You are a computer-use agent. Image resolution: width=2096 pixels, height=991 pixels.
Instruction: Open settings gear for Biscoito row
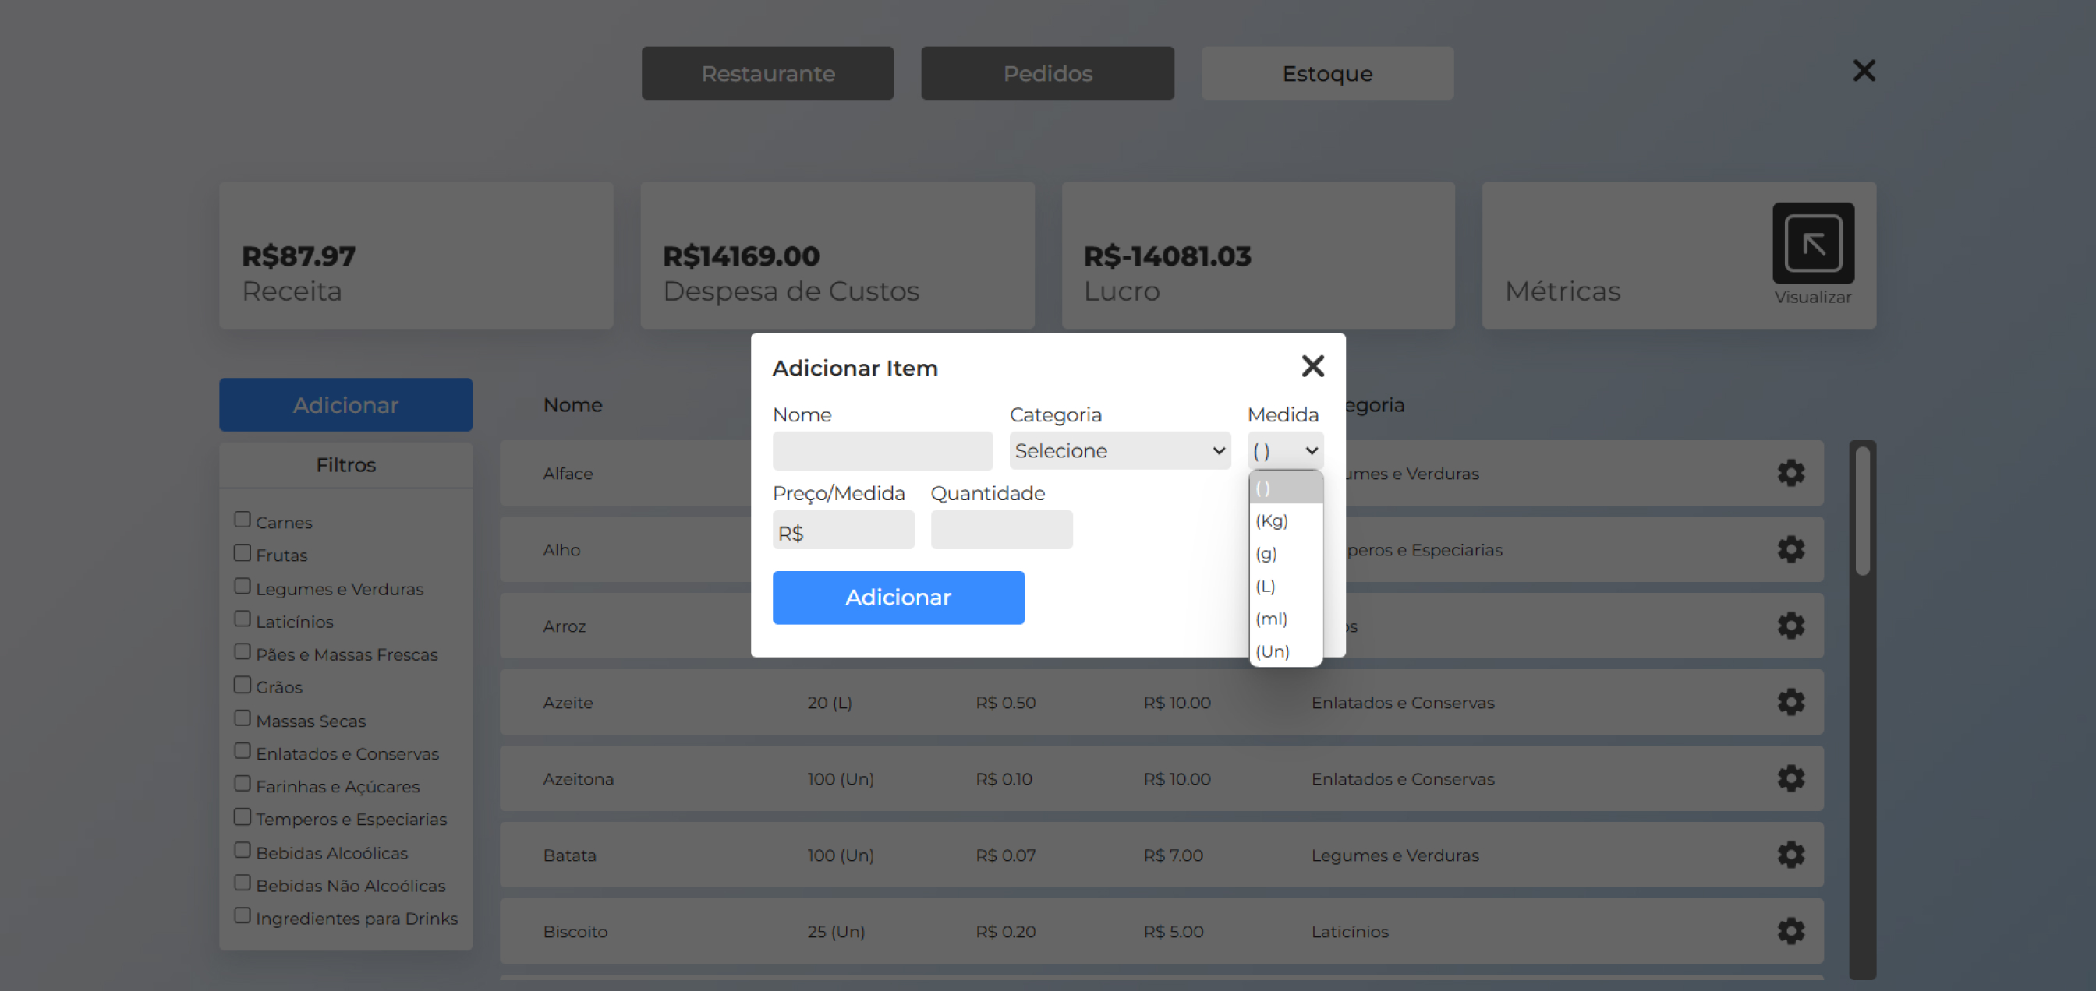(1790, 932)
